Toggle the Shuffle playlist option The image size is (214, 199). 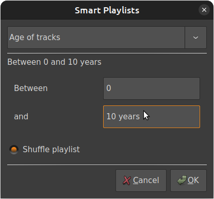tap(14, 150)
